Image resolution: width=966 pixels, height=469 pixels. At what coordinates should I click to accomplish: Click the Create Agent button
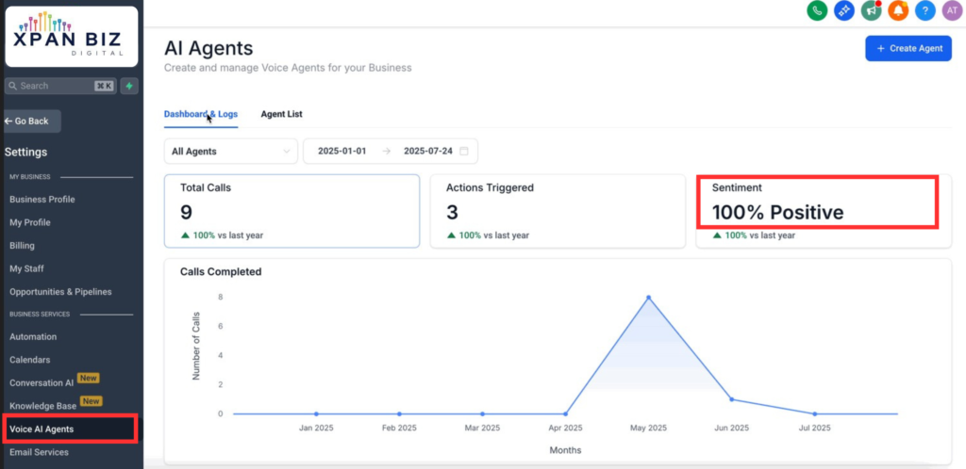908,48
